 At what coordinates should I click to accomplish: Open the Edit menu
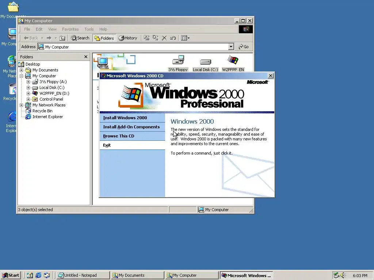coord(39,29)
